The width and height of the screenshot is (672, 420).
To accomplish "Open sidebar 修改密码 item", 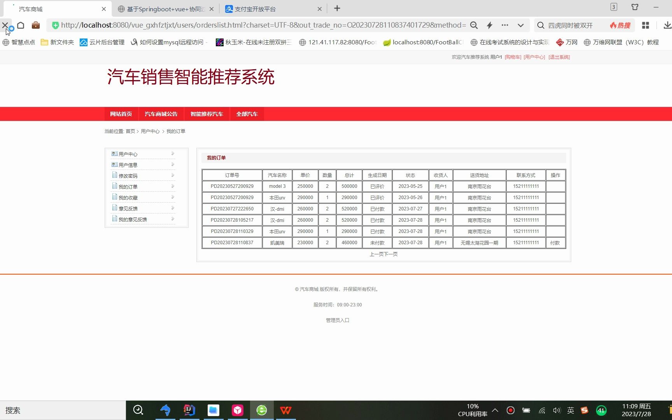I will 128,176.
